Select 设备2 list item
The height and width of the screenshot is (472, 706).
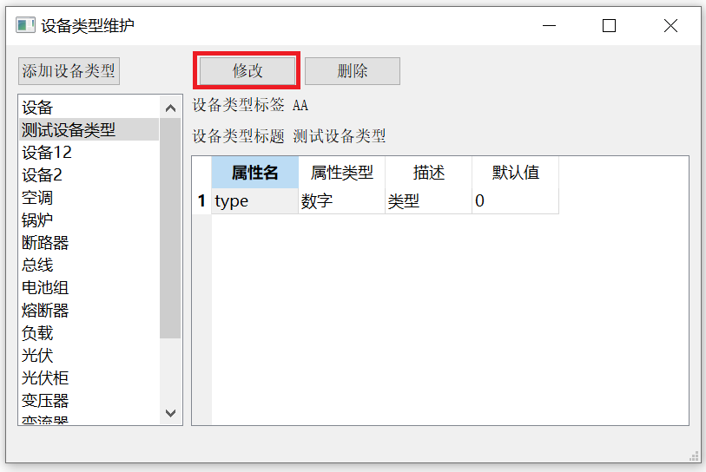point(89,174)
